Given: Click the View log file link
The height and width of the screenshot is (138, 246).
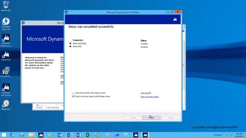Looking at the screenshot, I should 146,93.
